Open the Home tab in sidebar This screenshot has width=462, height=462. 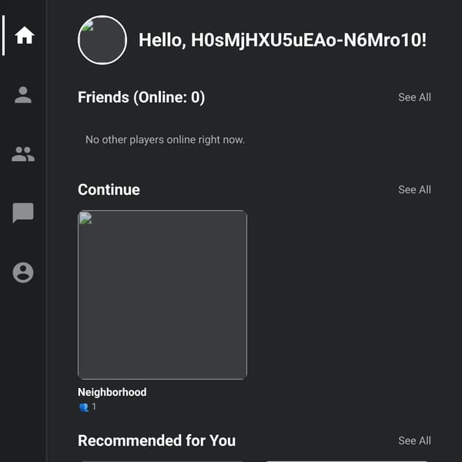(x=25, y=35)
